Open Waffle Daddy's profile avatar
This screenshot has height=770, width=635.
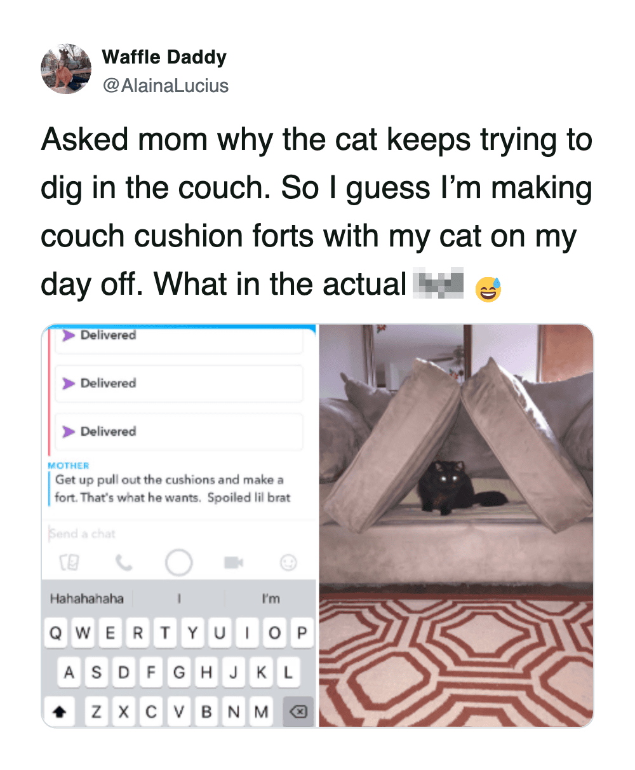coord(66,69)
